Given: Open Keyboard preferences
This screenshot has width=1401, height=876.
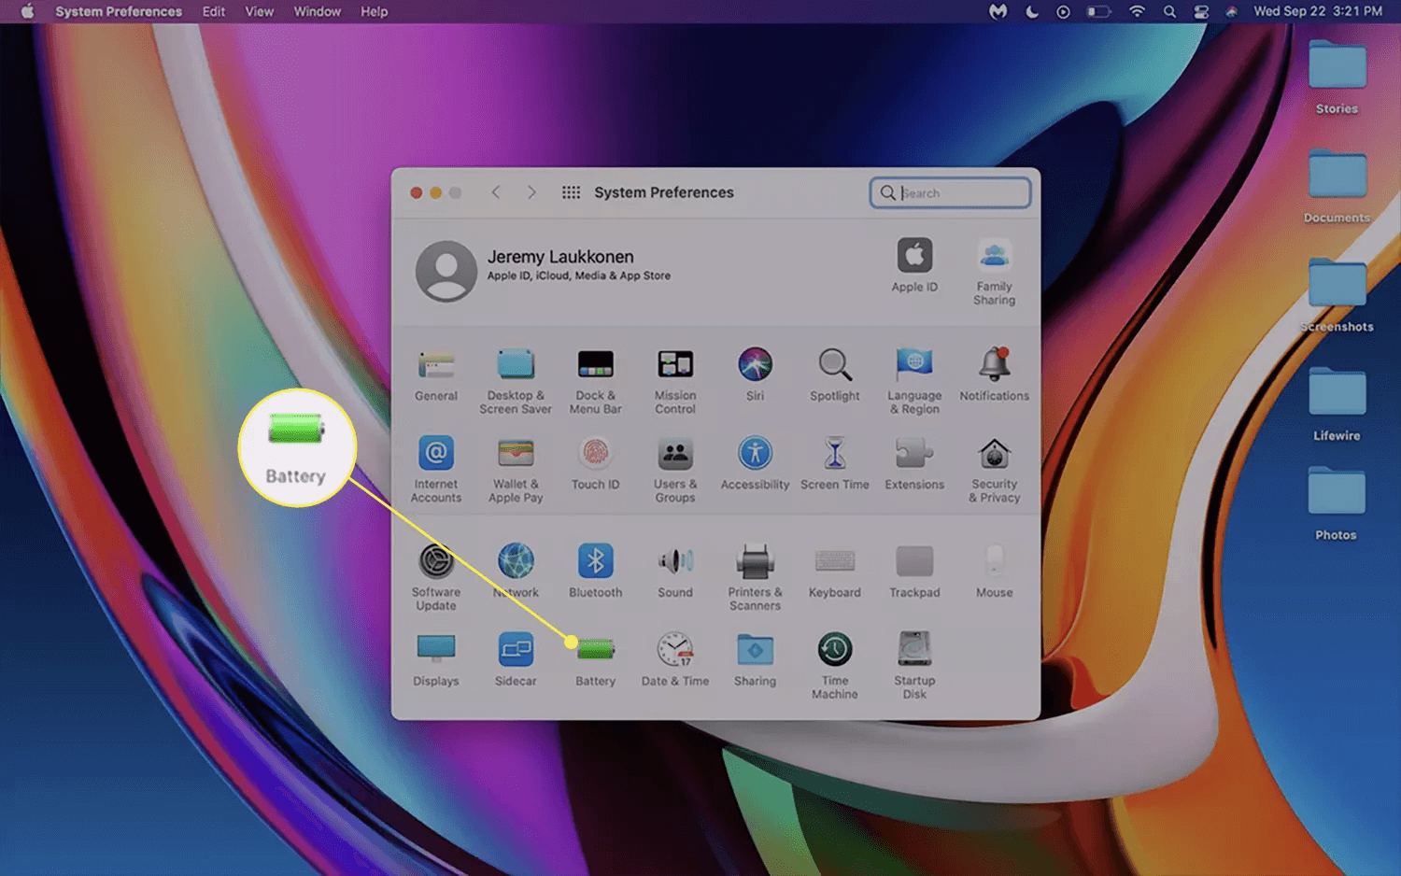Looking at the screenshot, I should pyautogui.click(x=835, y=572).
